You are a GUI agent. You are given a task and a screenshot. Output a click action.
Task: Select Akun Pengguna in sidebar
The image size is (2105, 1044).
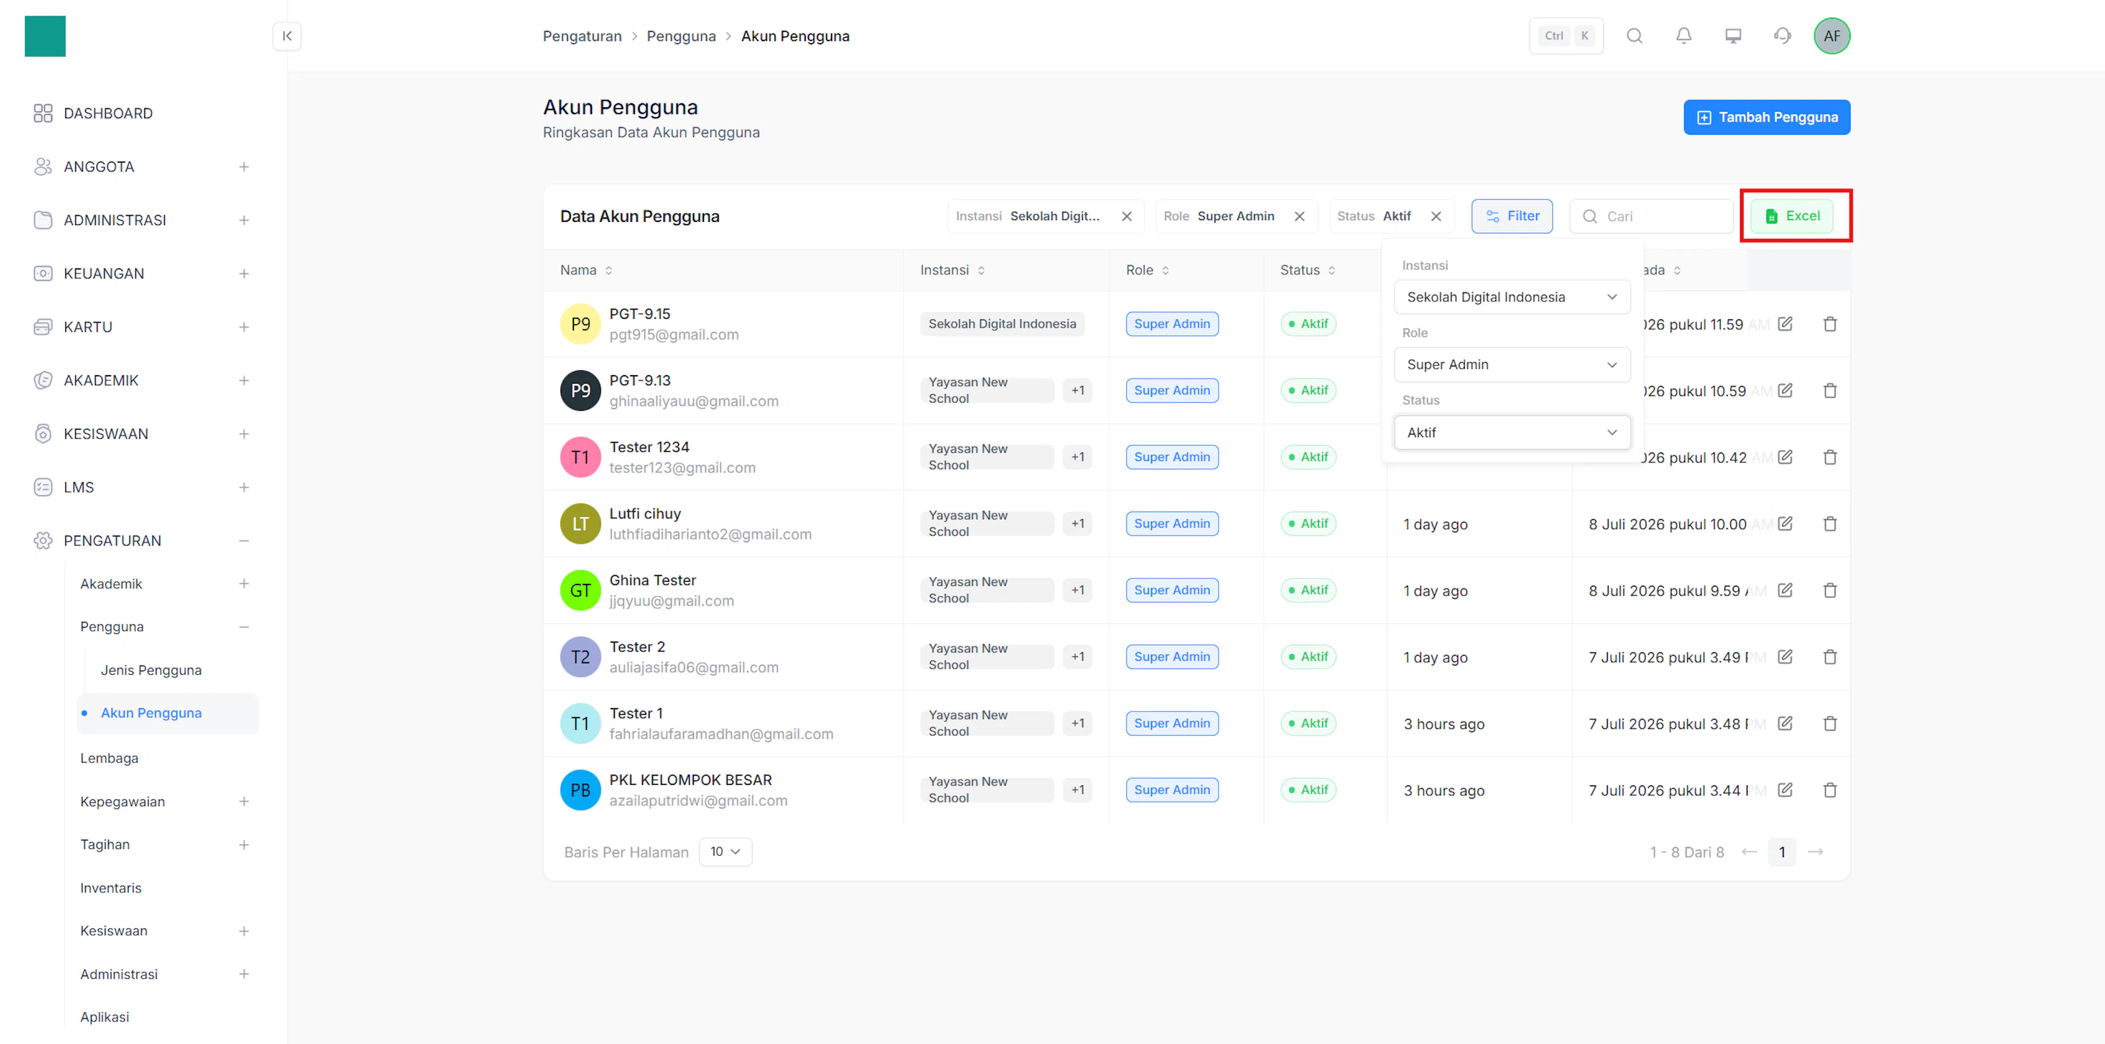[168, 713]
